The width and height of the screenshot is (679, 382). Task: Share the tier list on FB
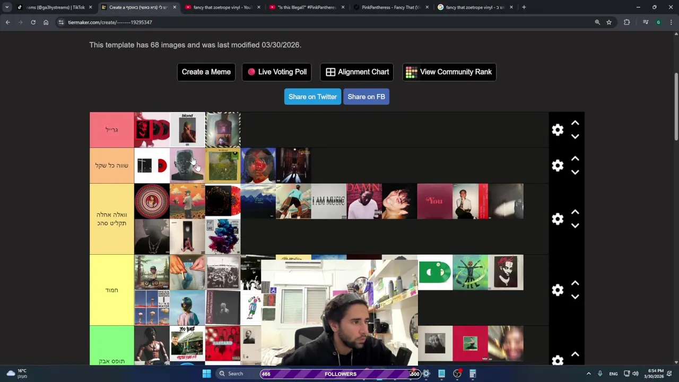pyautogui.click(x=366, y=97)
